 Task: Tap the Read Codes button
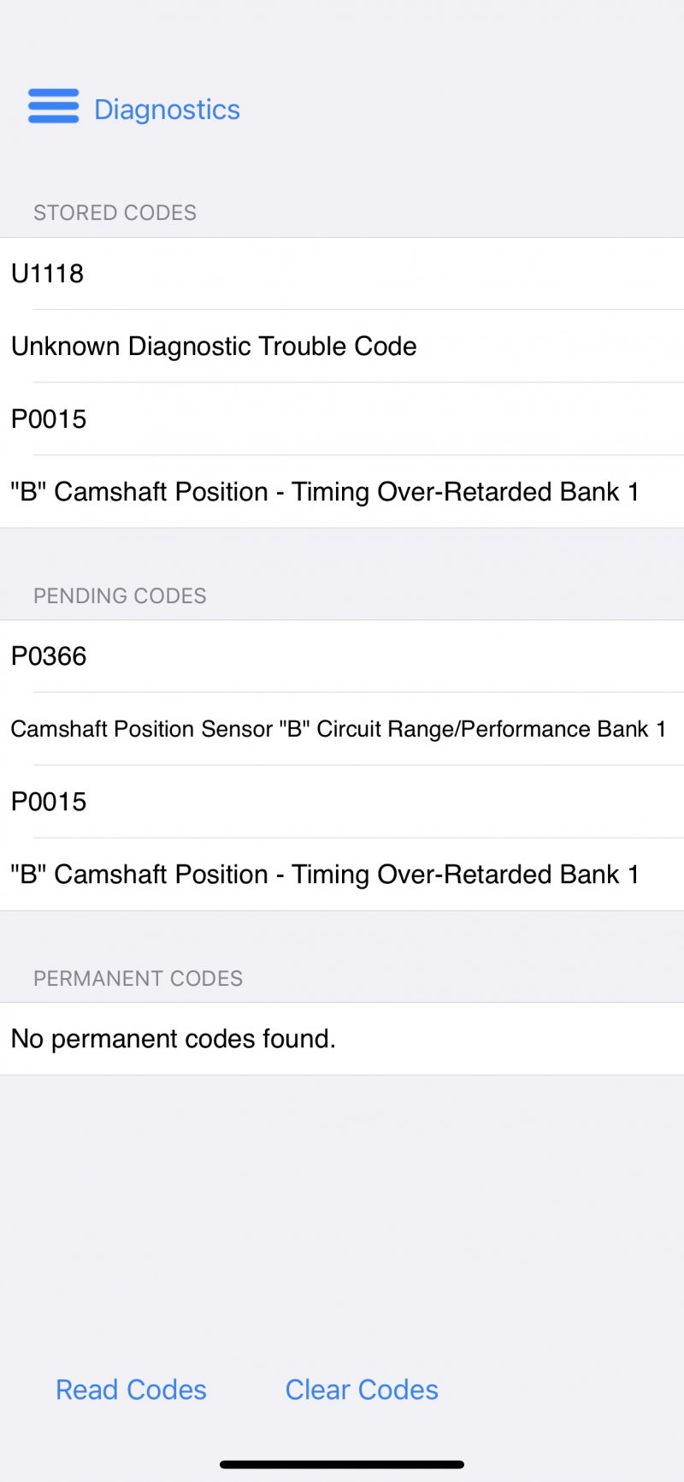pyautogui.click(x=131, y=1390)
